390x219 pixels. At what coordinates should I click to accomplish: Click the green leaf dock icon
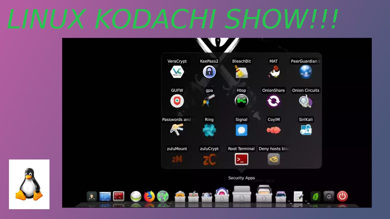[315, 196]
